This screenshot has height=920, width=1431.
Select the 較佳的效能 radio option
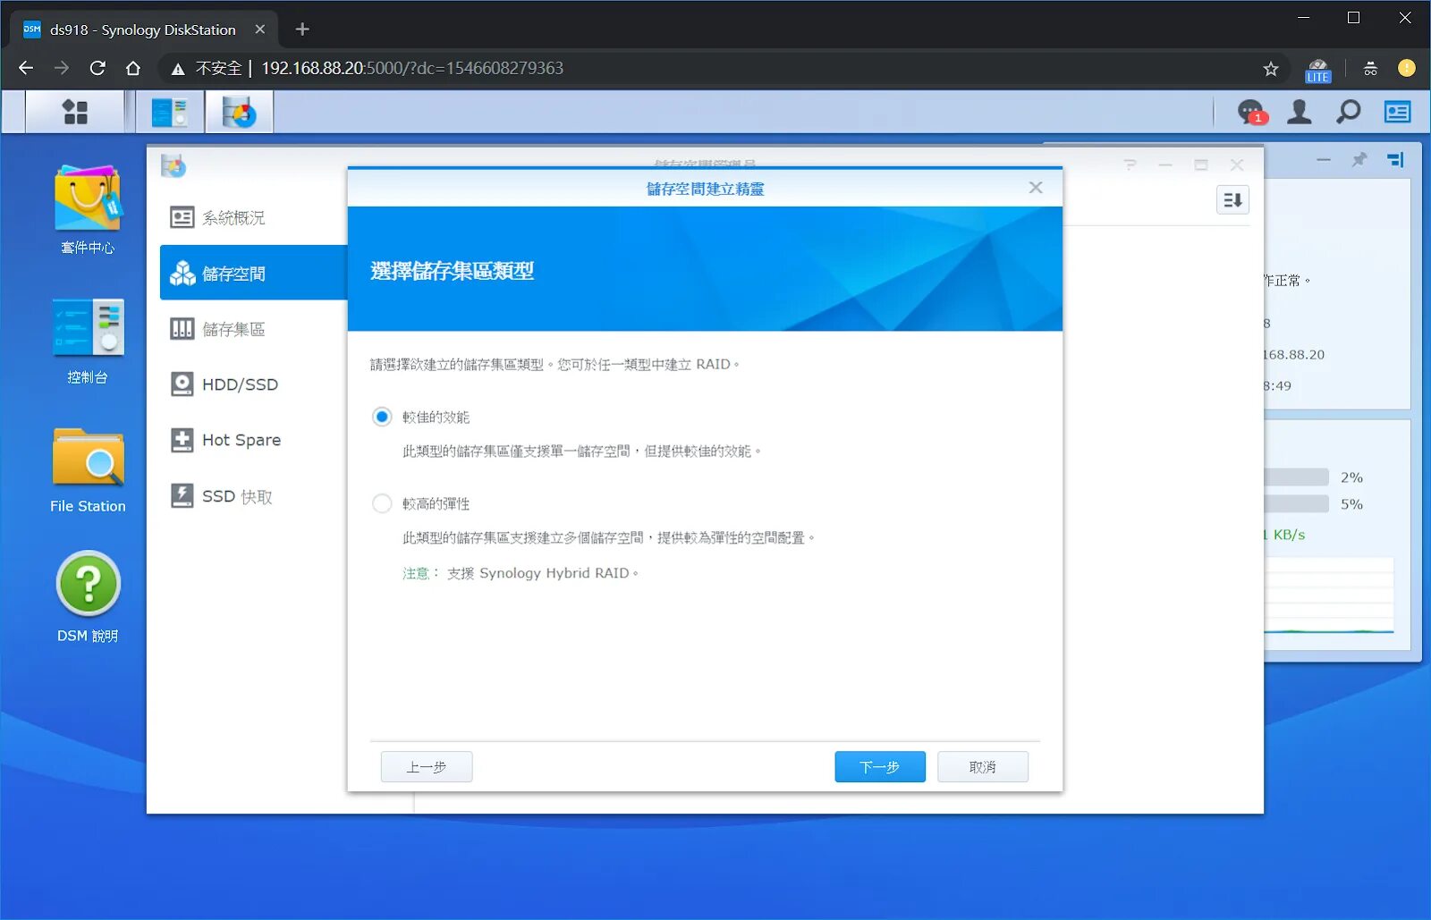click(x=382, y=417)
